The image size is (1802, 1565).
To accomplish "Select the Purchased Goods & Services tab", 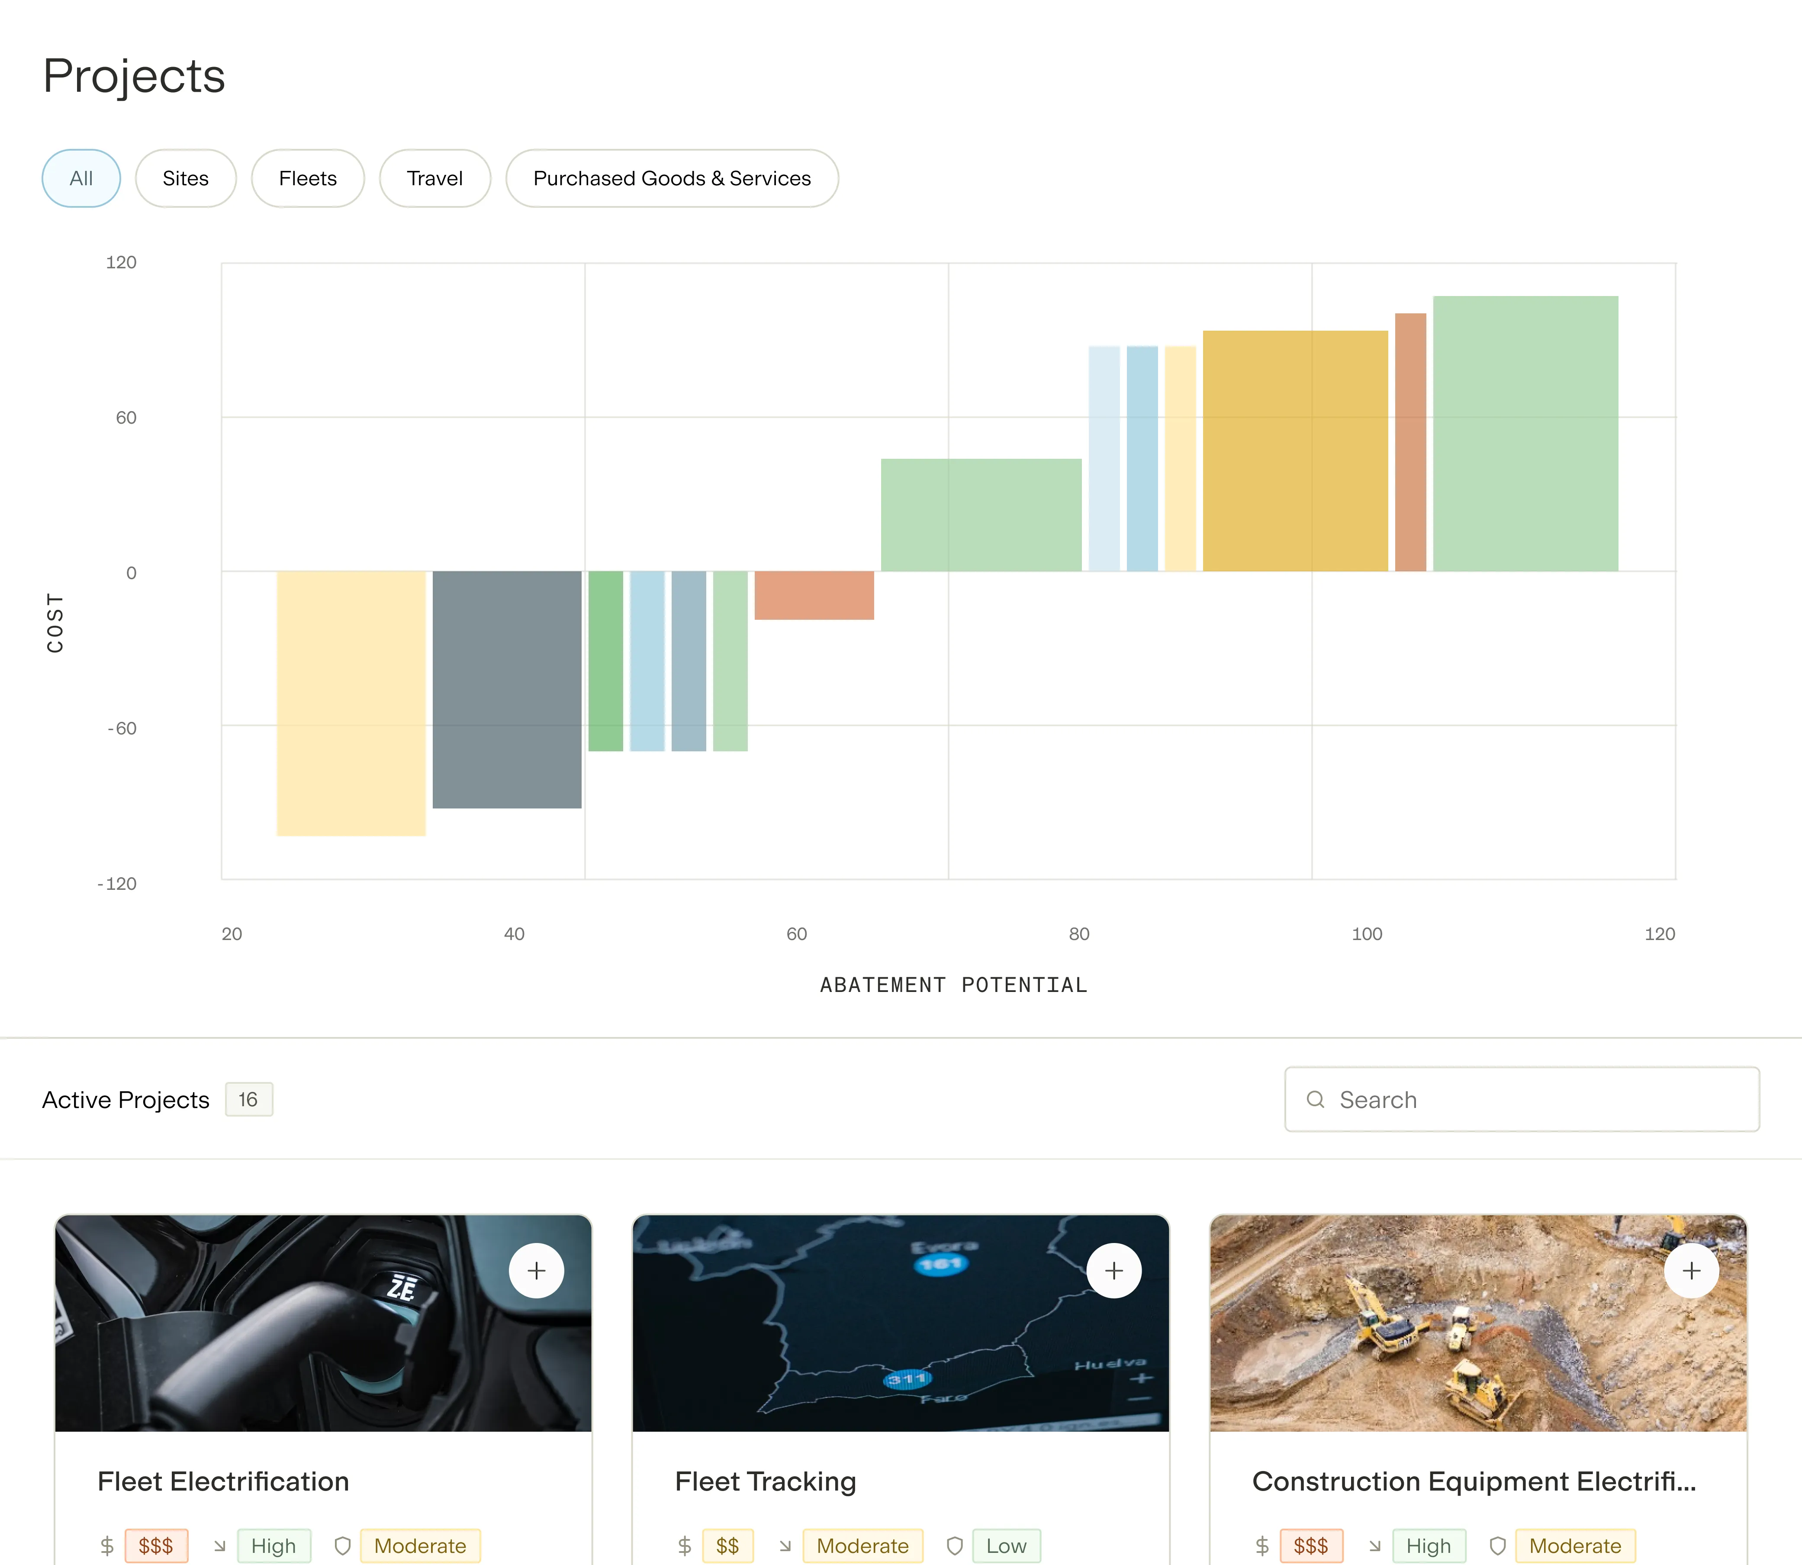I will (x=671, y=178).
